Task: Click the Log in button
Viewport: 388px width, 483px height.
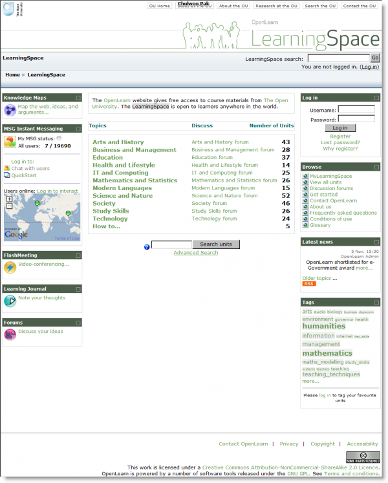Action: [340, 128]
